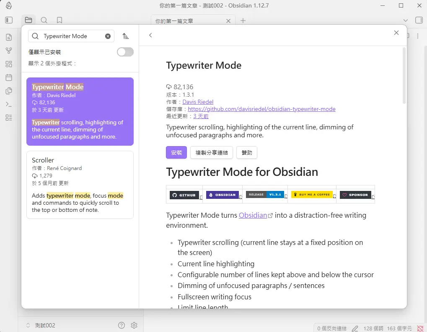Open the help question mark icon
427x332 pixels.
point(122,325)
